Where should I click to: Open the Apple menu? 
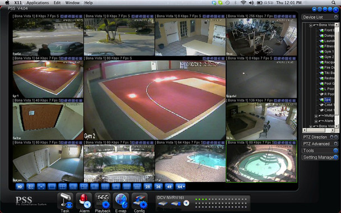[7, 3]
